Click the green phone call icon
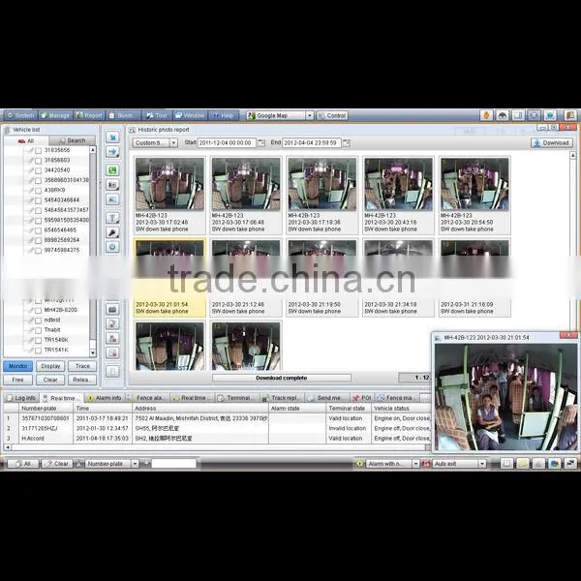 coord(112,170)
